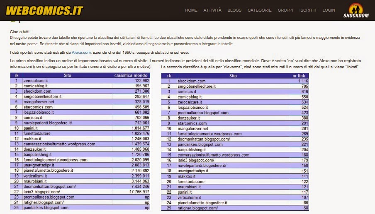The height and width of the screenshot is (214, 375).
Task: Click the LOGIN link
Action: pos(329,10)
